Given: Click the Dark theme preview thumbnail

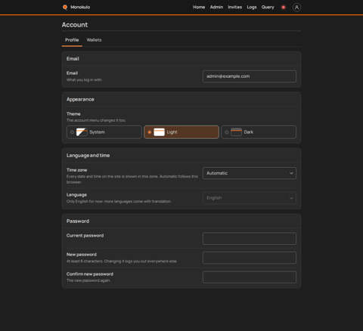Looking at the screenshot, I should [236, 132].
